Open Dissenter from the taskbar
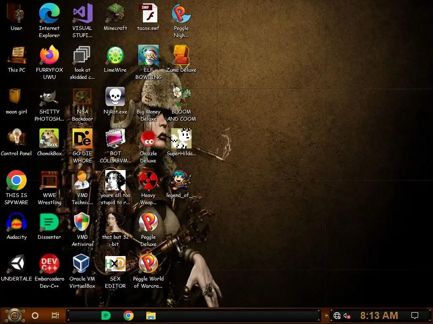The width and height of the screenshot is (433, 324). pos(106,316)
